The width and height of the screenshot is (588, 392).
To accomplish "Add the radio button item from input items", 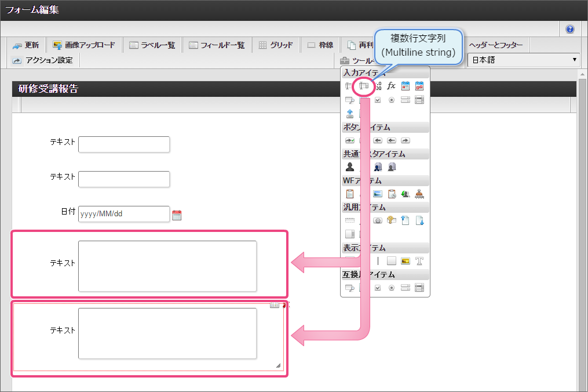I will pyautogui.click(x=392, y=100).
